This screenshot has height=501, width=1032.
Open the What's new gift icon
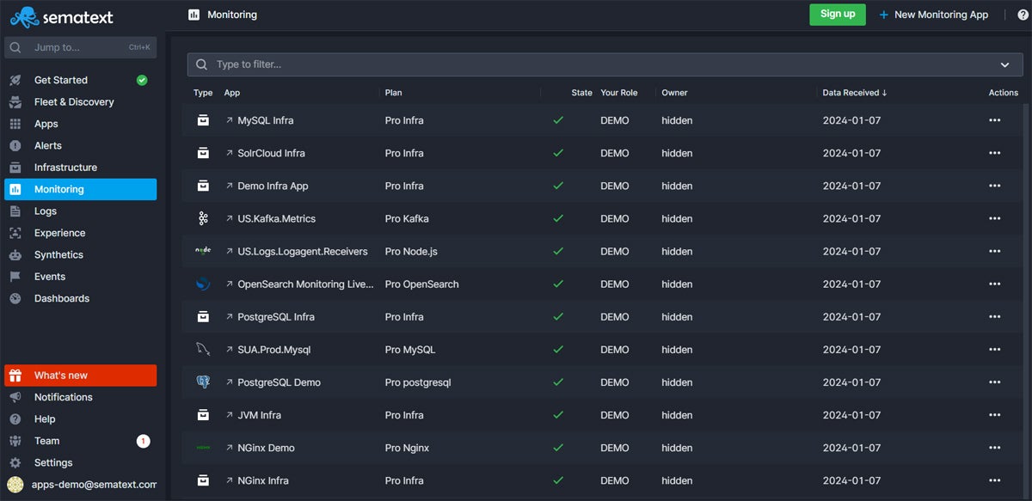pyautogui.click(x=15, y=375)
